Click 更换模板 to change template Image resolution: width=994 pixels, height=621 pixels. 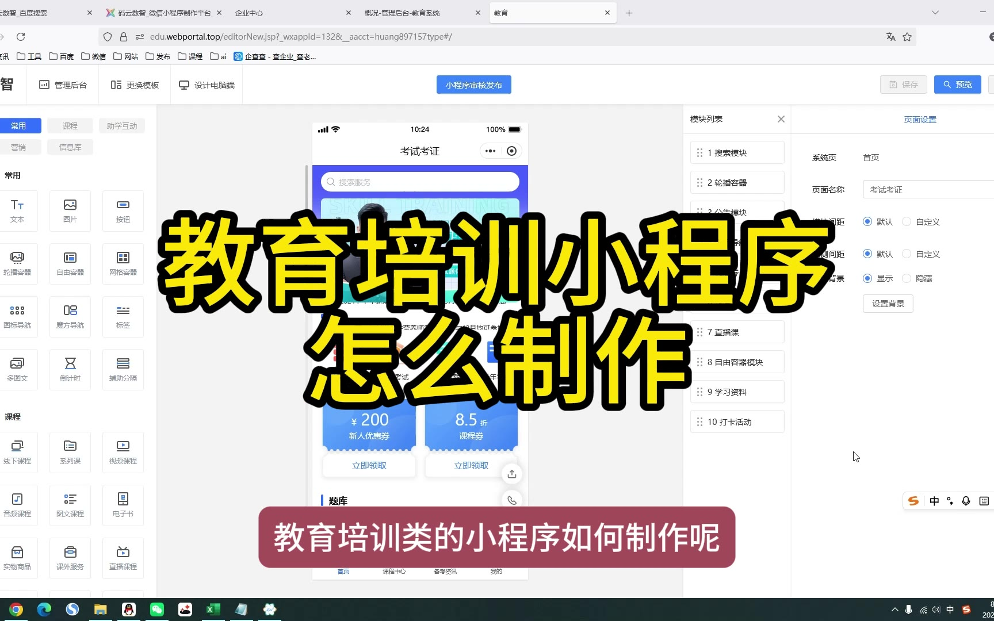click(135, 85)
